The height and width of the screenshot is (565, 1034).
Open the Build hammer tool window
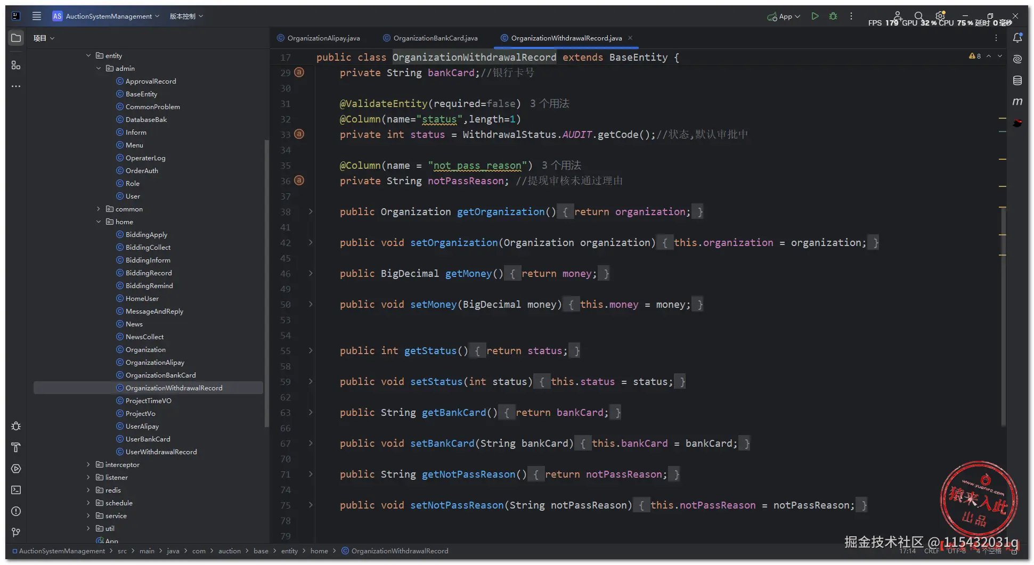click(16, 447)
